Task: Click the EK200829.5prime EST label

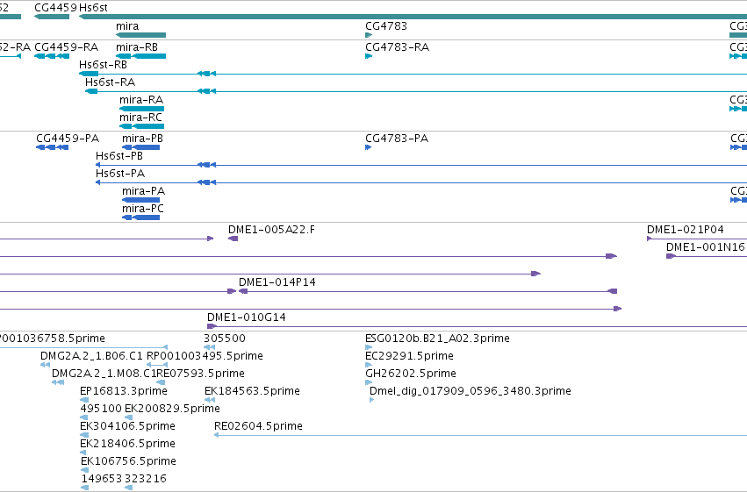Action: pyautogui.click(x=172, y=409)
